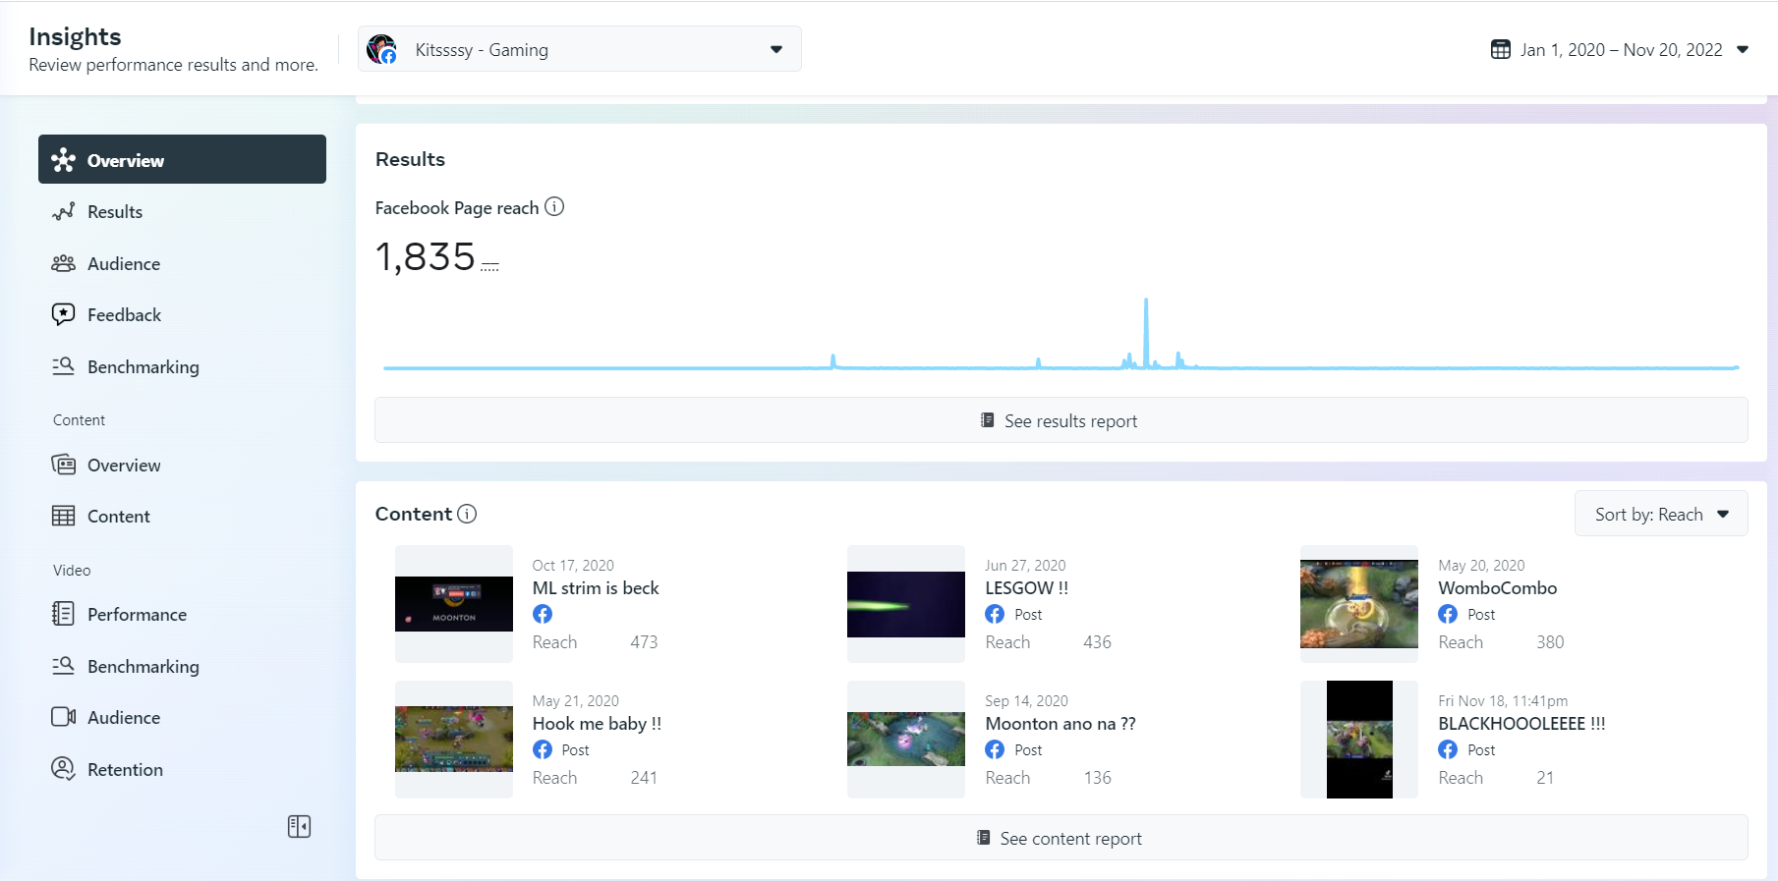Click the Feedback star bubble icon
Image resolution: width=1778 pixels, height=881 pixels.
[64, 314]
